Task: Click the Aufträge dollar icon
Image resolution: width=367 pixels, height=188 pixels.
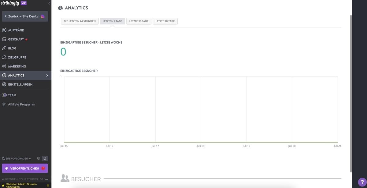Action: (x=4, y=30)
